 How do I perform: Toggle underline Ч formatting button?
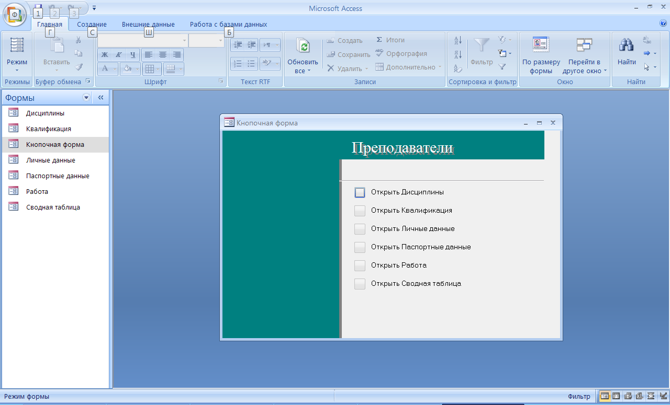point(132,55)
